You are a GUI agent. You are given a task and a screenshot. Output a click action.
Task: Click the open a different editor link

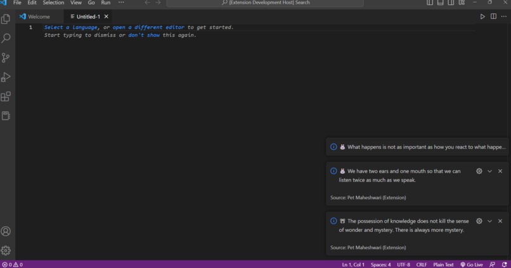point(148,27)
